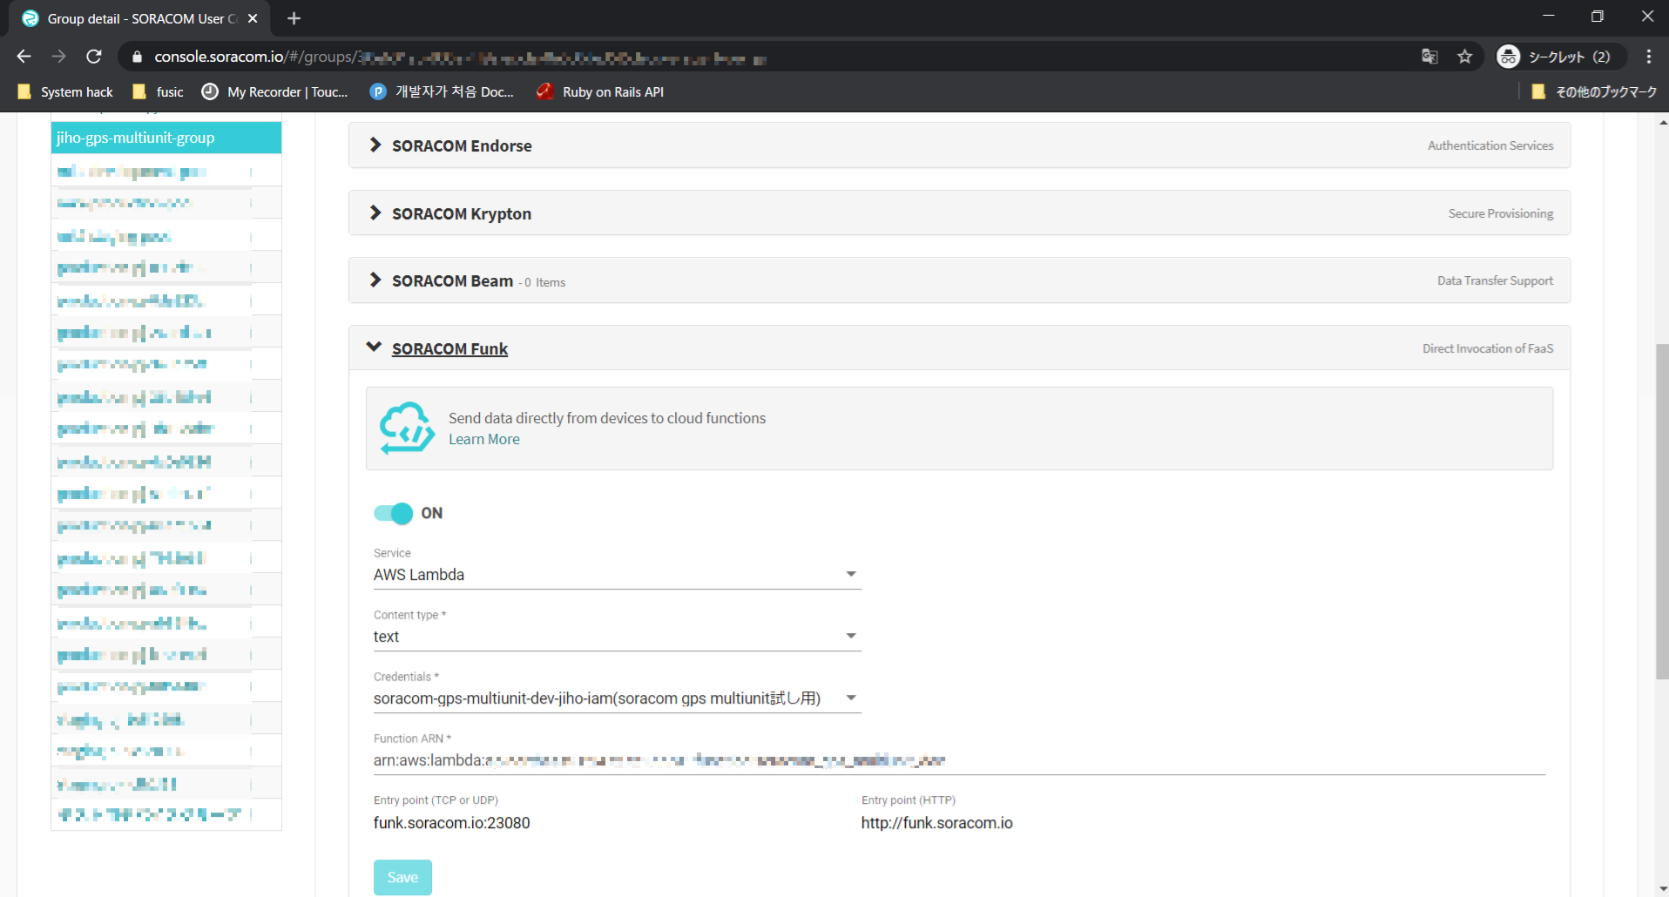Click the browser back arrow icon
Image resolution: width=1669 pixels, height=897 pixels.
click(24, 57)
